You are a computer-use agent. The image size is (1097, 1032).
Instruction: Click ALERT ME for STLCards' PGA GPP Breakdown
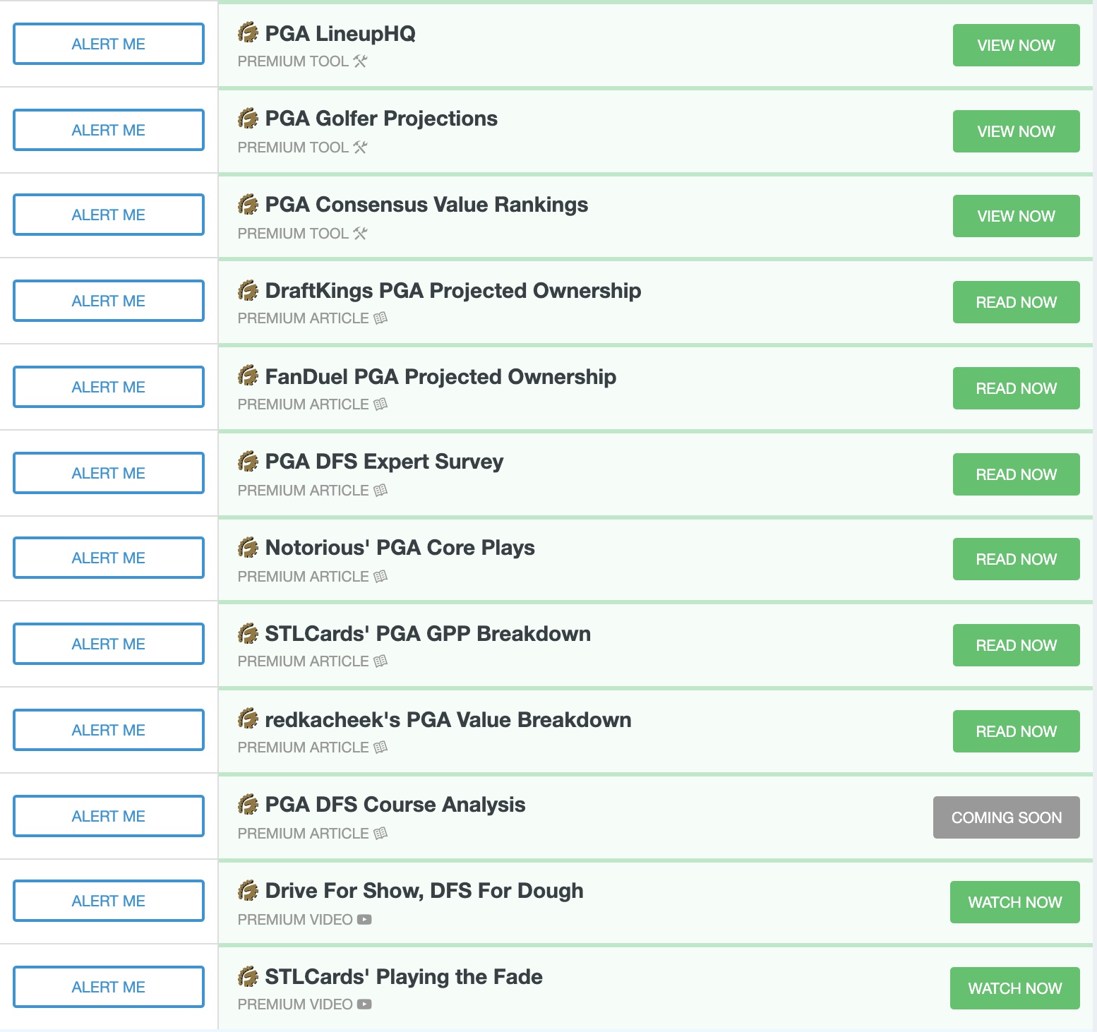pos(109,644)
